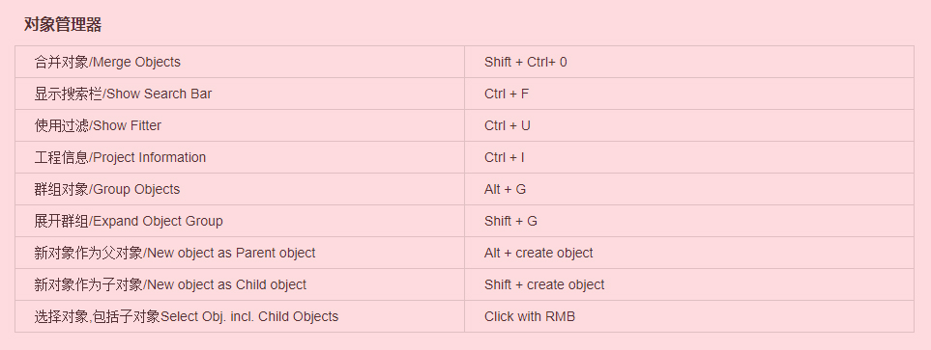Select the Show Search Bar entry
Screen dimensions: 931x350
tap(123, 94)
